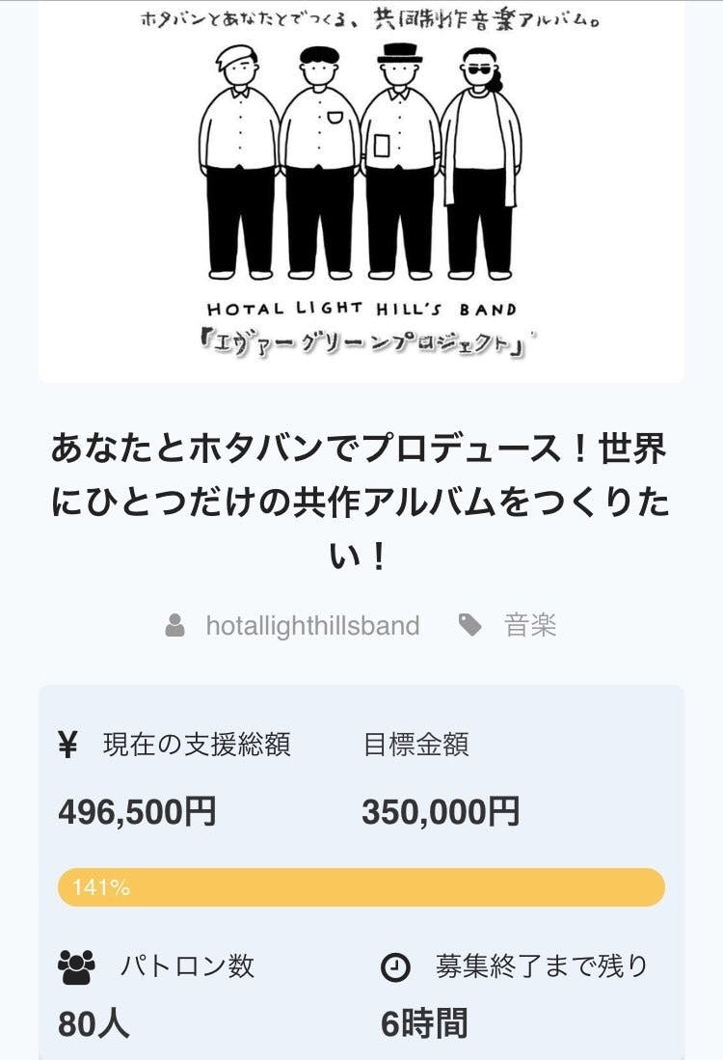The width and height of the screenshot is (723, 1060).
Task: Click the パトロン数 label
Action: tap(187, 965)
